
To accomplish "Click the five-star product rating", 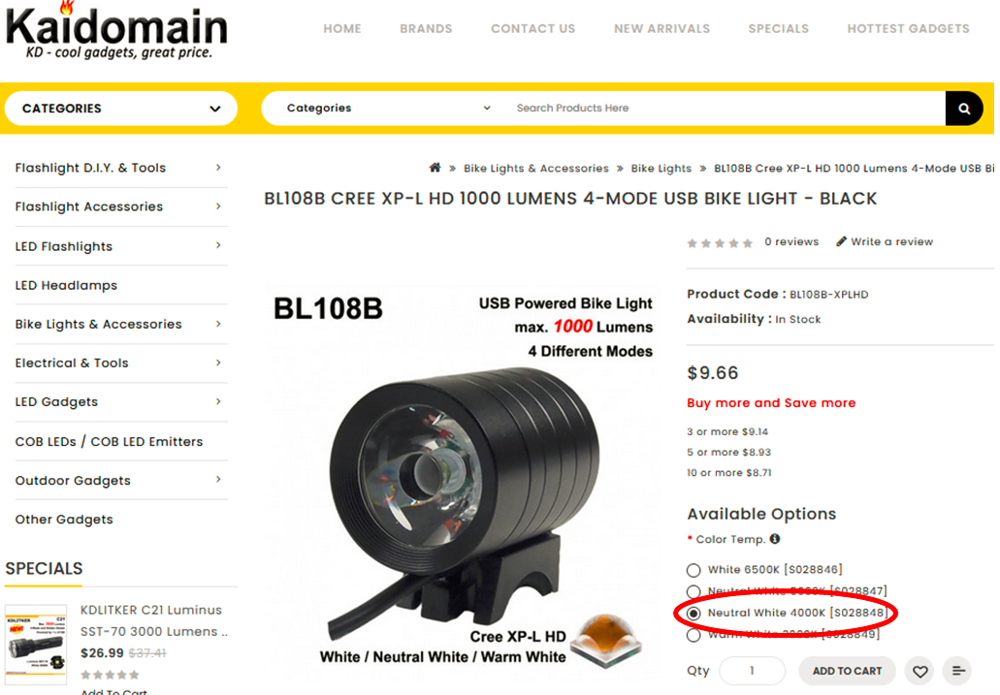I will pyautogui.click(x=720, y=243).
